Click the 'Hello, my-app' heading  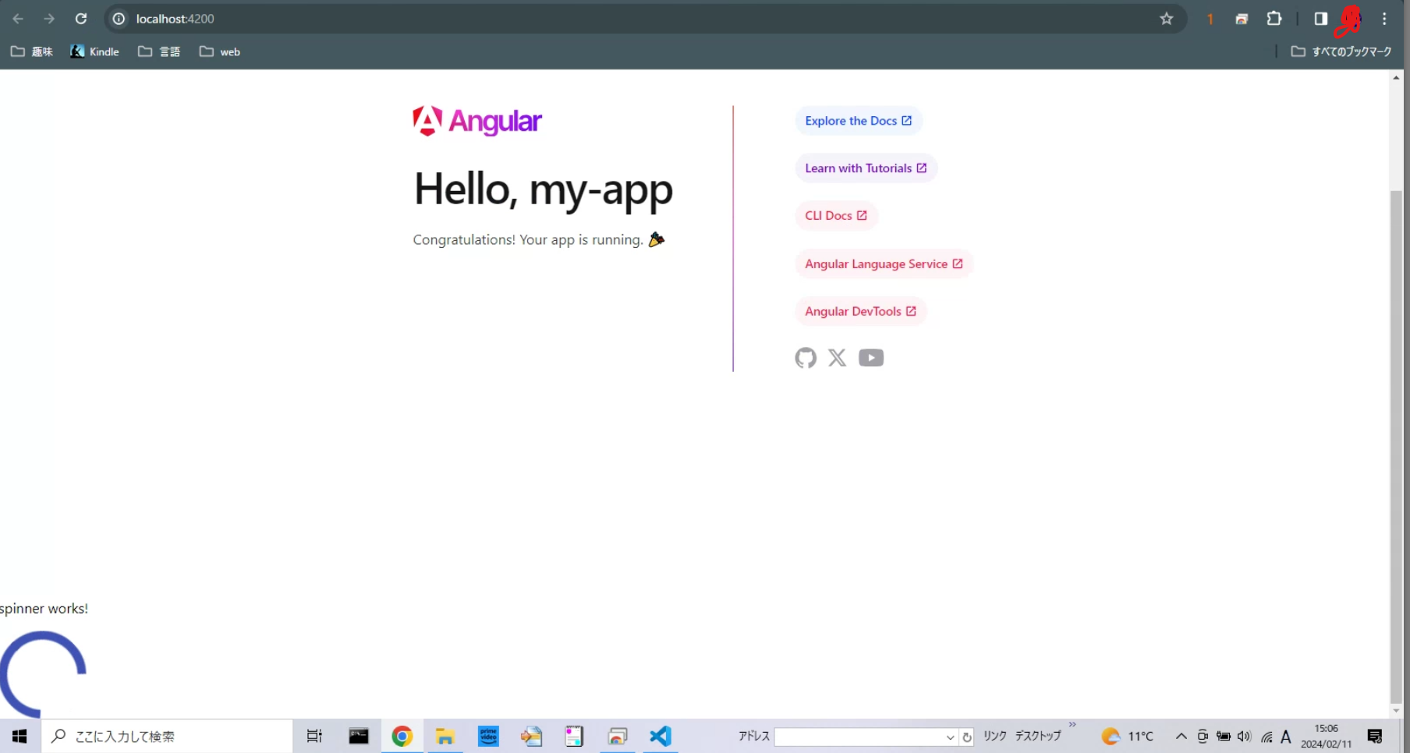point(544,189)
